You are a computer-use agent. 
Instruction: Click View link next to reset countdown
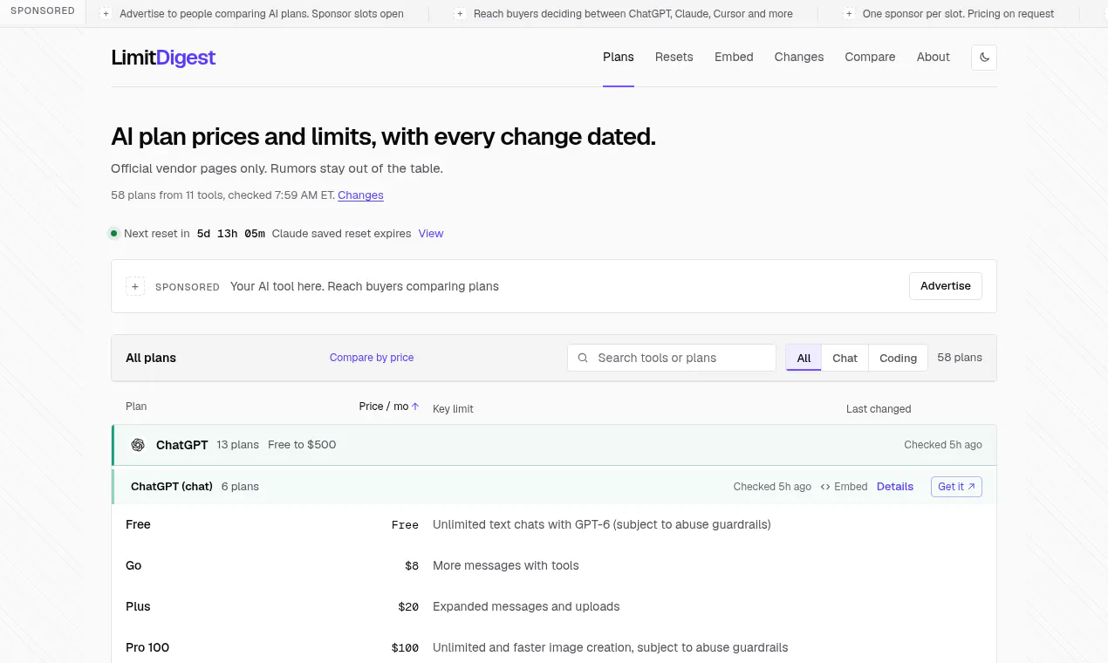[x=431, y=234]
